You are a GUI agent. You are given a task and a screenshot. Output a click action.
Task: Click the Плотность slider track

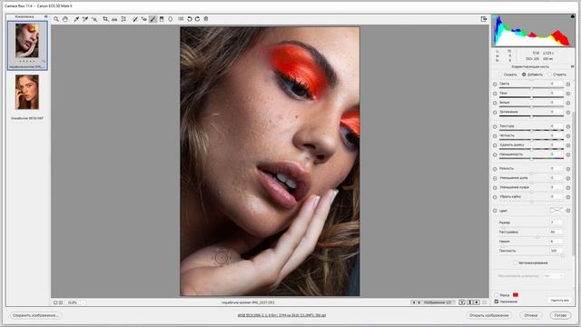click(x=531, y=255)
